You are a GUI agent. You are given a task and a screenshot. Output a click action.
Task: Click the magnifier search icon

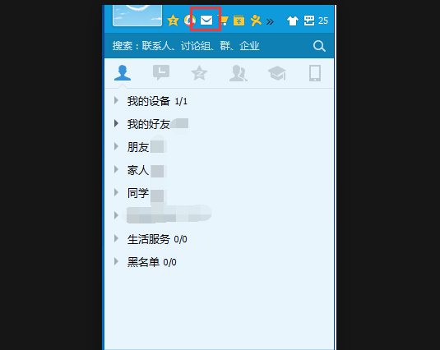pos(319,46)
